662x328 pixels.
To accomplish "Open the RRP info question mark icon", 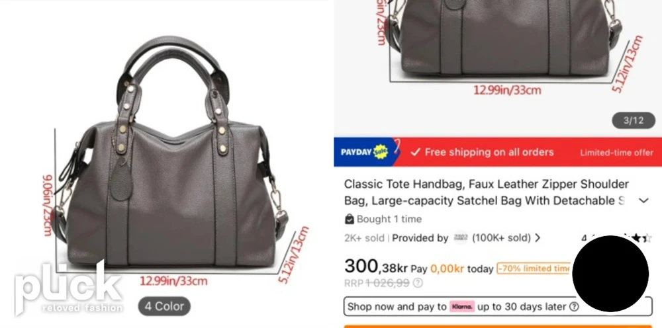I will tap(418, 283).
